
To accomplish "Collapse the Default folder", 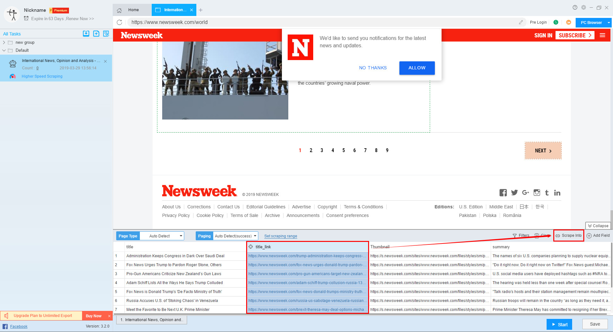I will pyautogui.click(x=4, y=50).
